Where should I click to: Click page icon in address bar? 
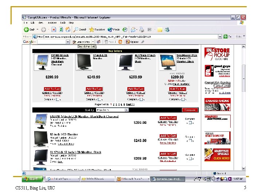click(35, 37)
